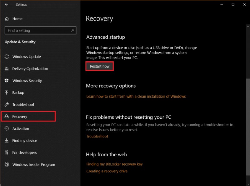
Task: Click the Restart now button
Action: (x=99, y=66)
